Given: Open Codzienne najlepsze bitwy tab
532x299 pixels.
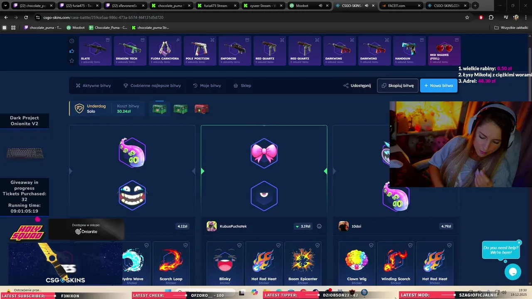Looking at the screenshot, I should 152,86.
